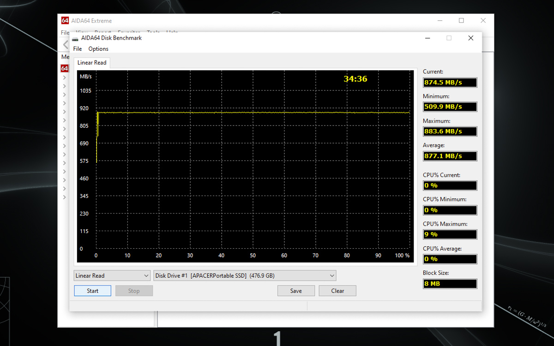The width and height of the screenshot is (554, 346).
Task: Clear the benchmark graph
Action: point(337,291)
